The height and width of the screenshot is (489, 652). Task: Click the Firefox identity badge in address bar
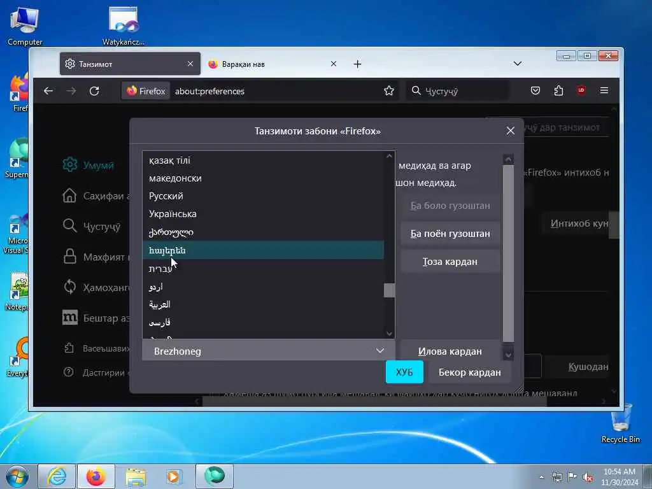pos(146,91)
